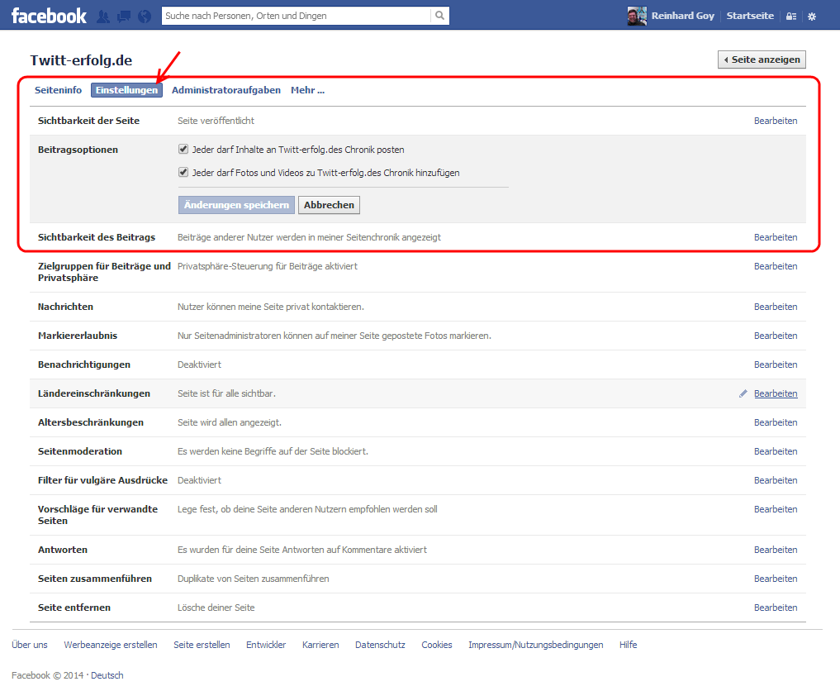Click 'Lösche deiner Seite' text
This screenshot has height=691, width=840.
pyautogui.click(x=216, y=608)
